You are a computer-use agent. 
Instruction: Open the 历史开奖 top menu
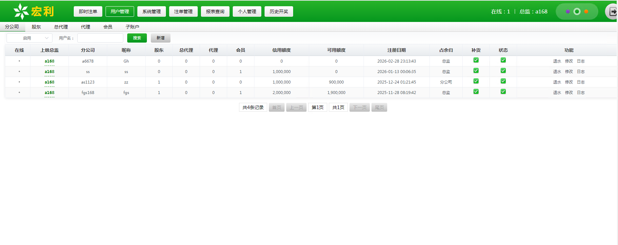coord(279,11)
